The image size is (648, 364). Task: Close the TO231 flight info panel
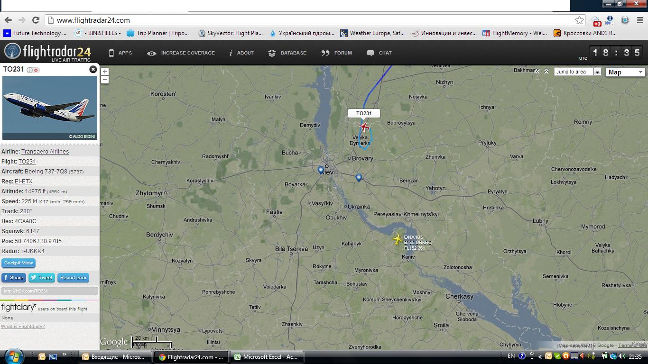[93, 69]
